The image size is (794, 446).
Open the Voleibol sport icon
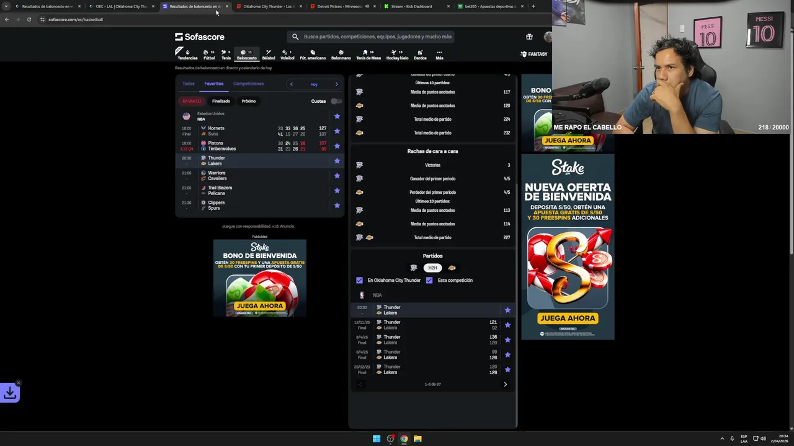coord(287,55)
